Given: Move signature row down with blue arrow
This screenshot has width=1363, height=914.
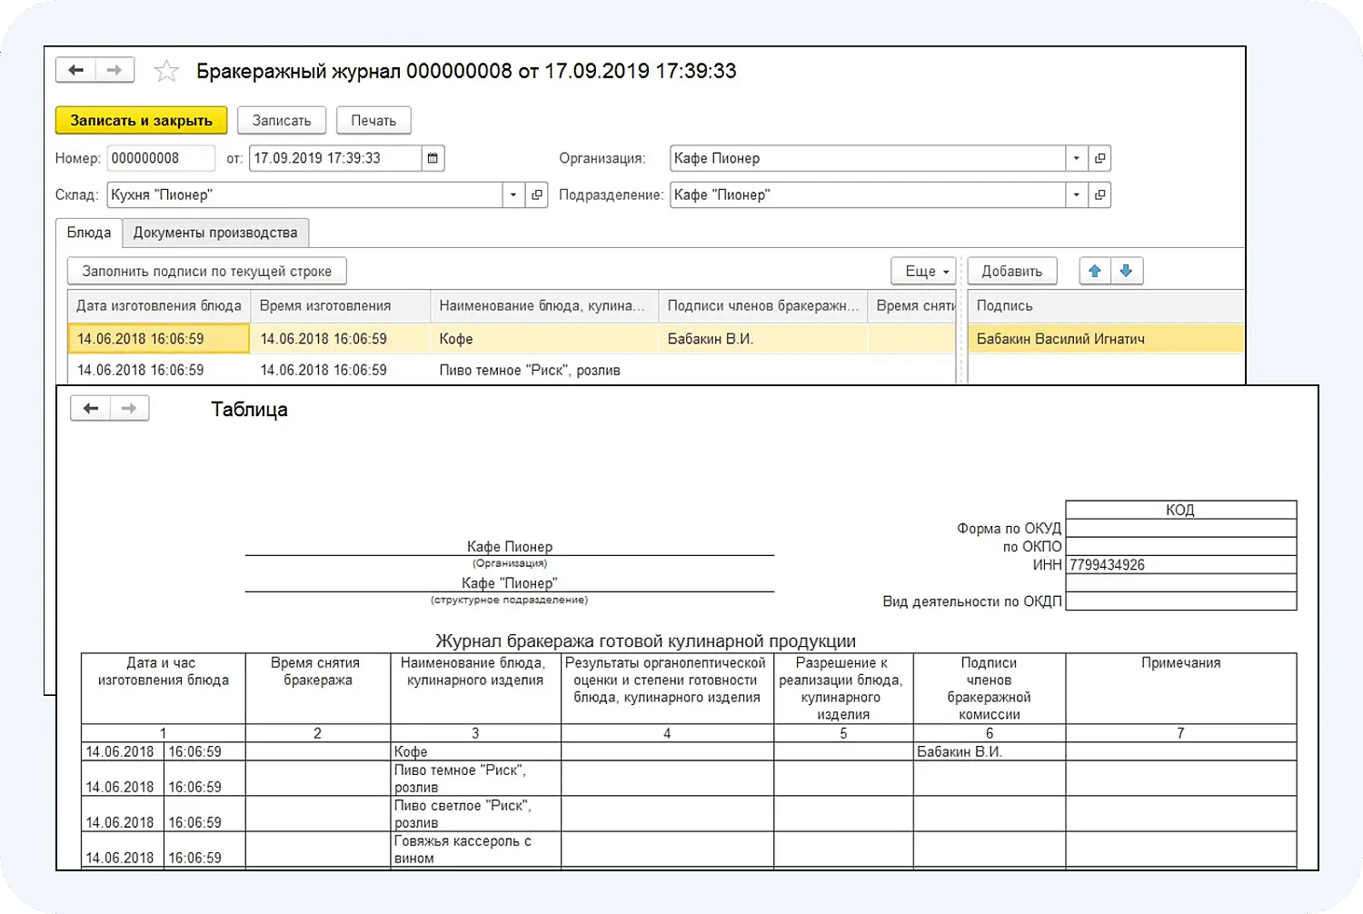Looking at the screenshot, I should click(1126, 271).
